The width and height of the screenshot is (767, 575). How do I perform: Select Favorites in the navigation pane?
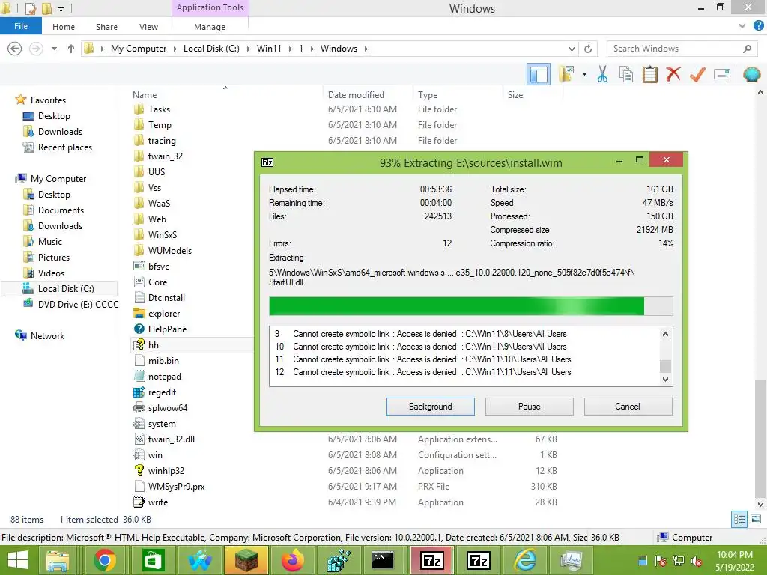[48, 100]
